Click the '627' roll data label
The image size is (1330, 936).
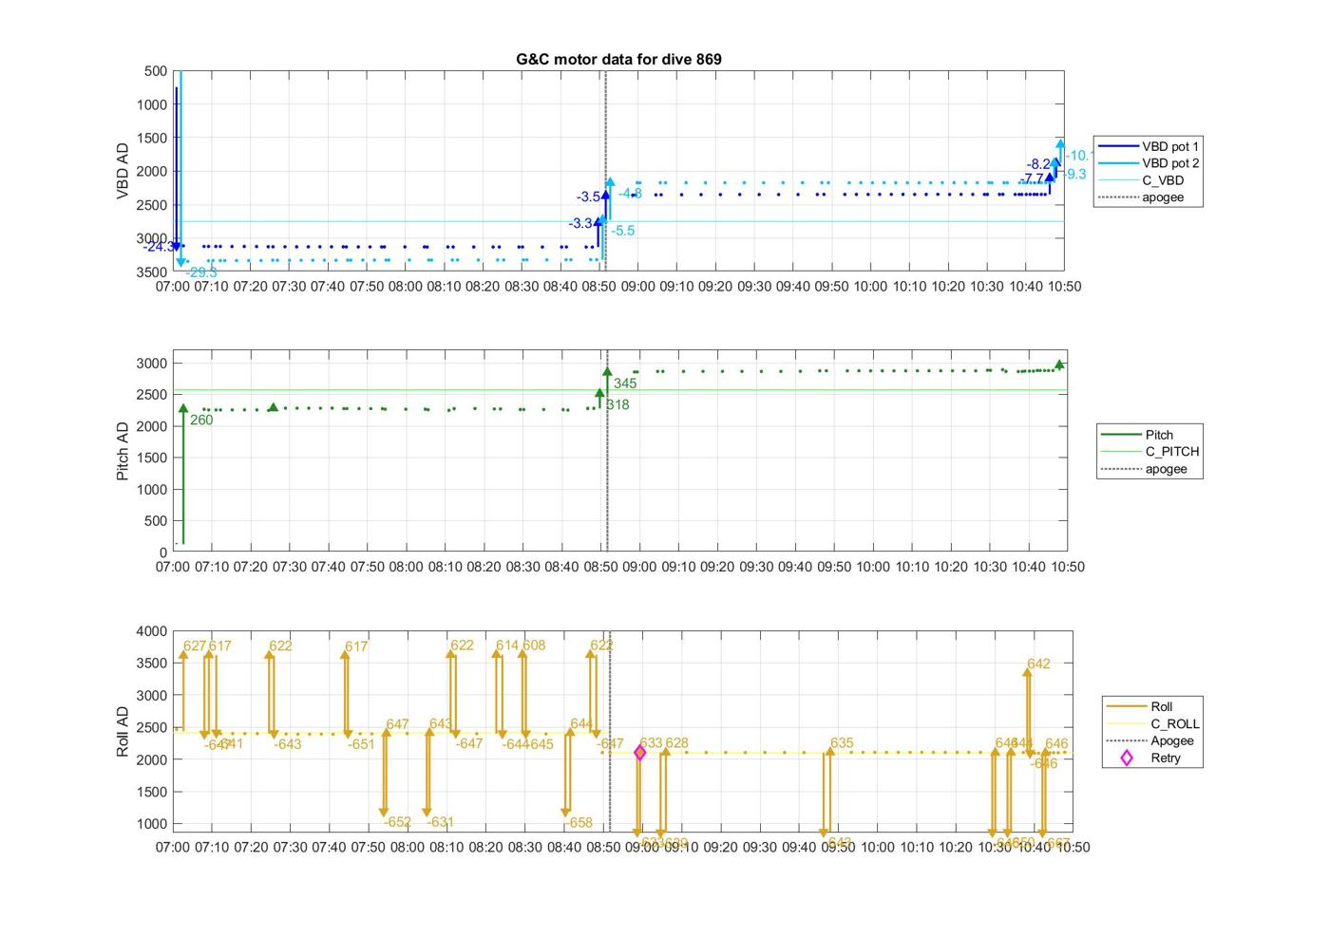(195, 646)
